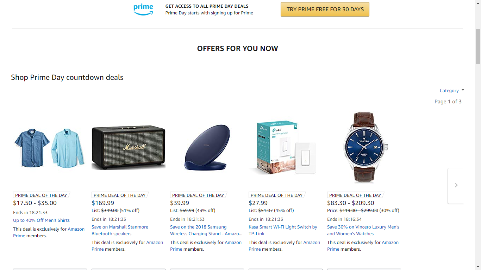Screen dimensions: 481x270
Task: Click the scroll-up arrow on the scrollbar
Action: [x=478, y=3]
